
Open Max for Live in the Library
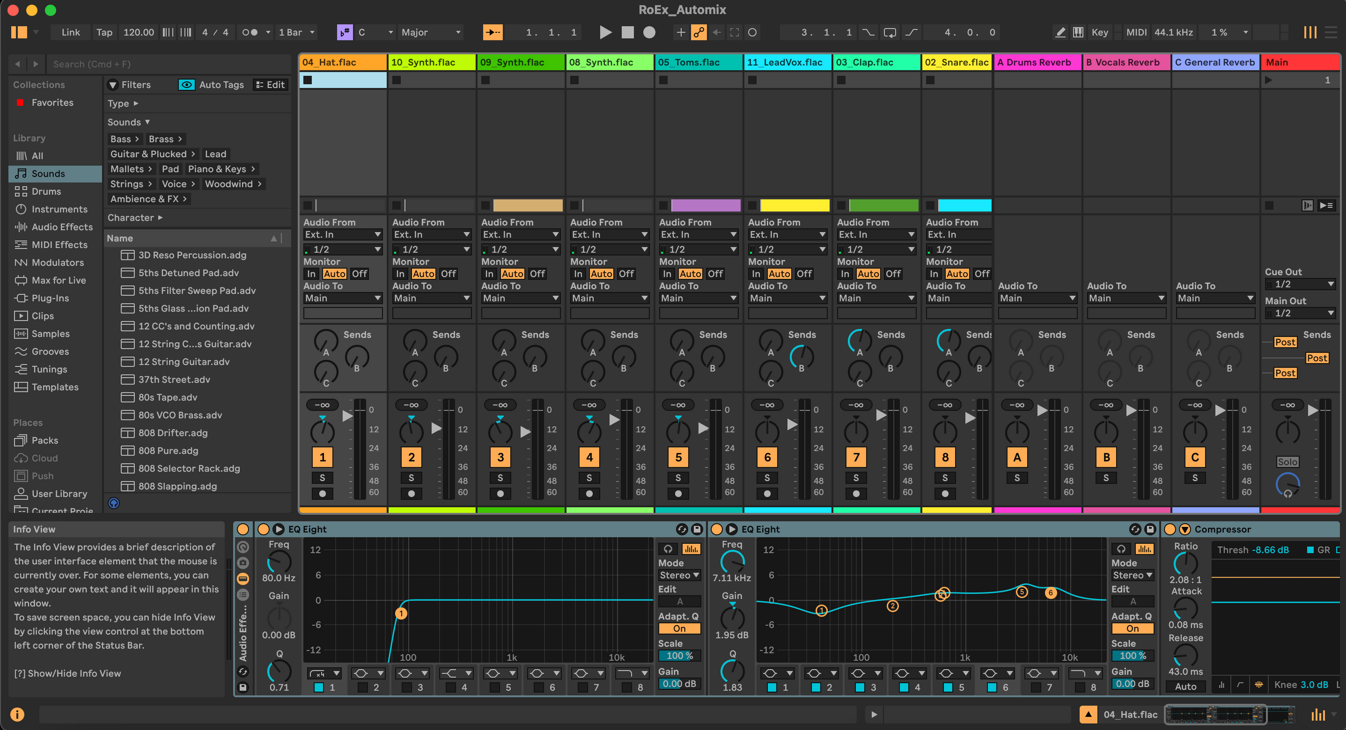coord(58,280)
